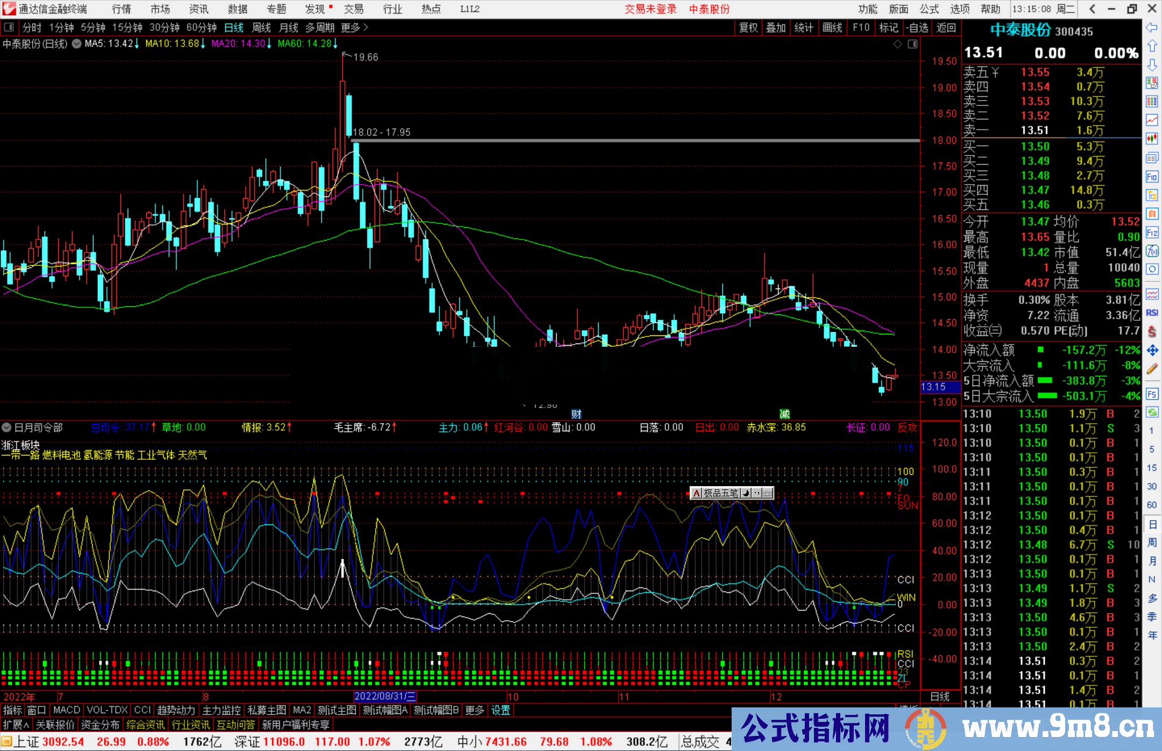
Task: Expand the 日月司令部 indicator dropdown
Action: [6, 427]
